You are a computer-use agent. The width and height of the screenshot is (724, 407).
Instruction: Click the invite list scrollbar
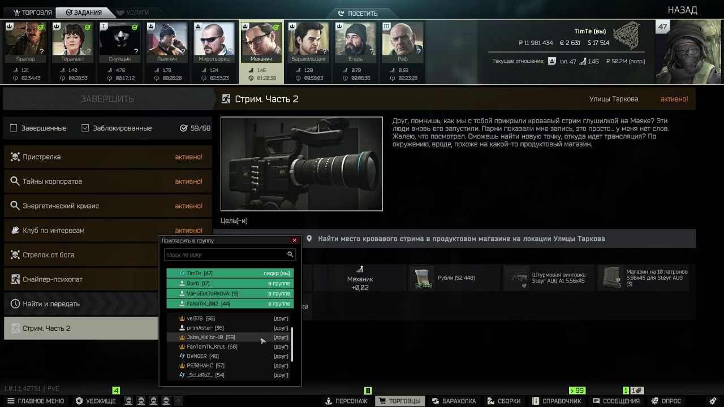pos(292,344)
